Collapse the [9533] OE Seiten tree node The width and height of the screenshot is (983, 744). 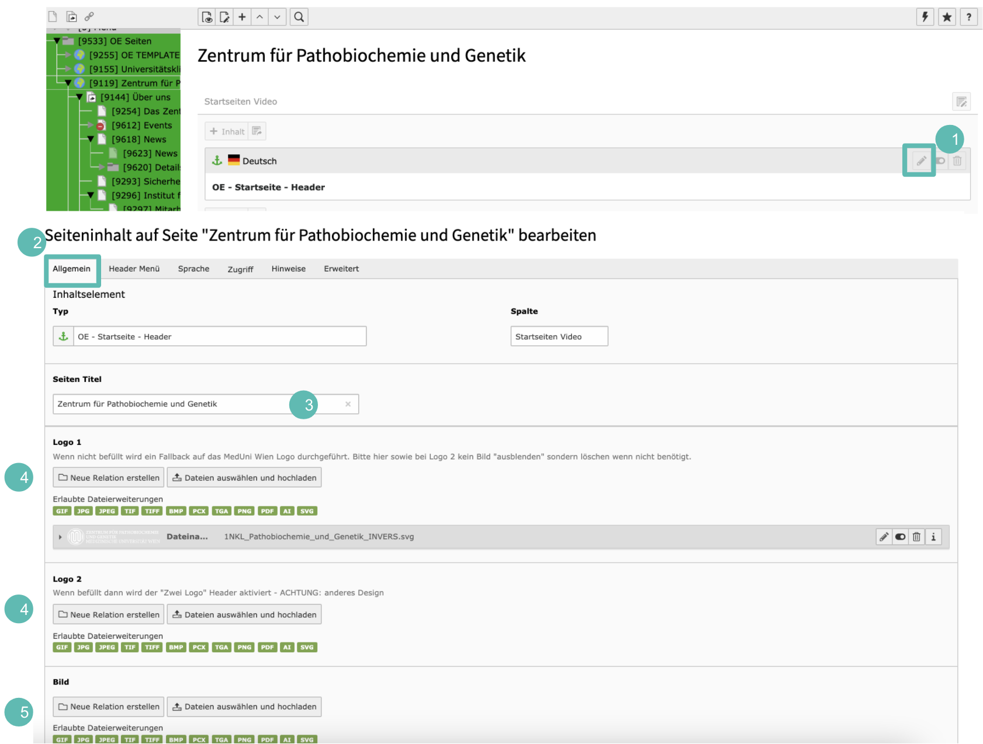[x=57, y=41]
